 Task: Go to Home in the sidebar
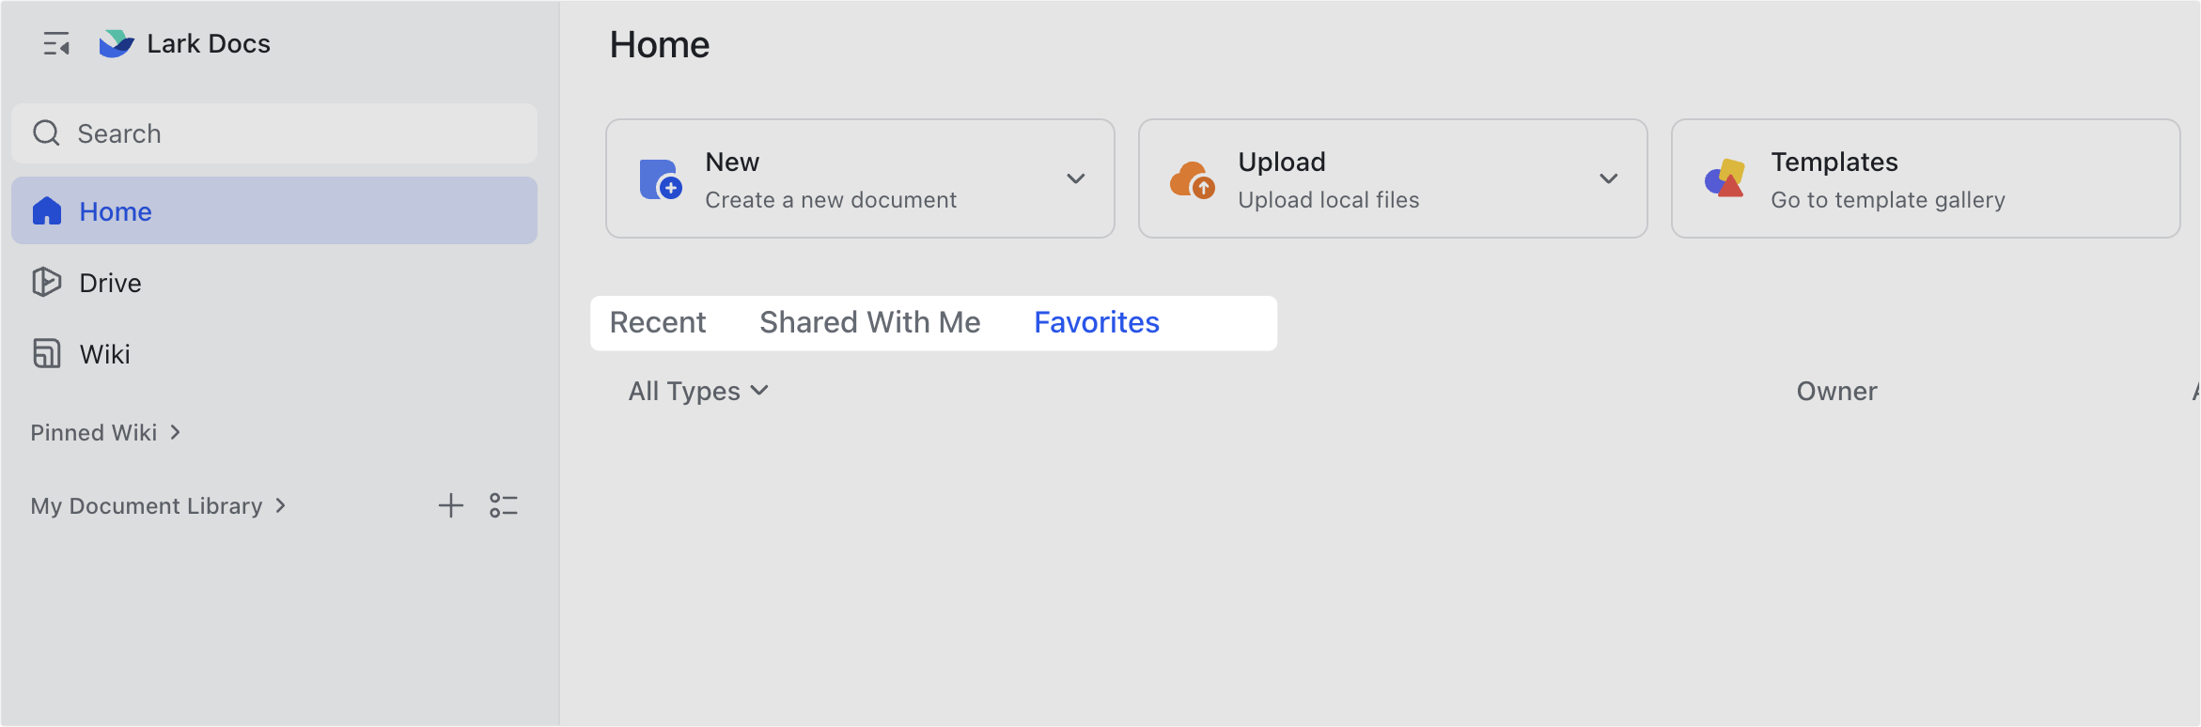click(x=274, y=211)
